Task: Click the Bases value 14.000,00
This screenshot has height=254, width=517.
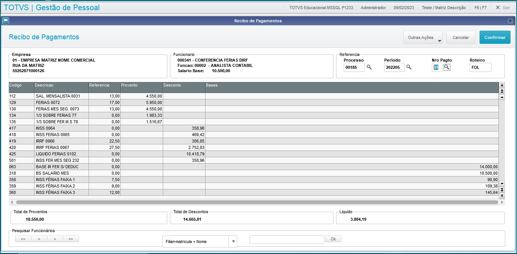Action: pyautogui.click(x=489, y=167)
